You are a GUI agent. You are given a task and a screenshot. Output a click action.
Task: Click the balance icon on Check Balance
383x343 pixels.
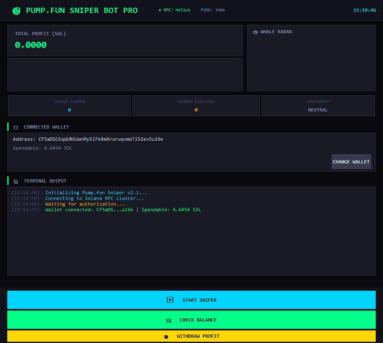point(168,320)
